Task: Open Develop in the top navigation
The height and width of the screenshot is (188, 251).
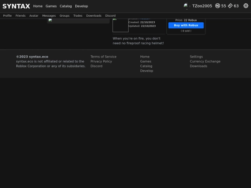Action: click(81, 6)
